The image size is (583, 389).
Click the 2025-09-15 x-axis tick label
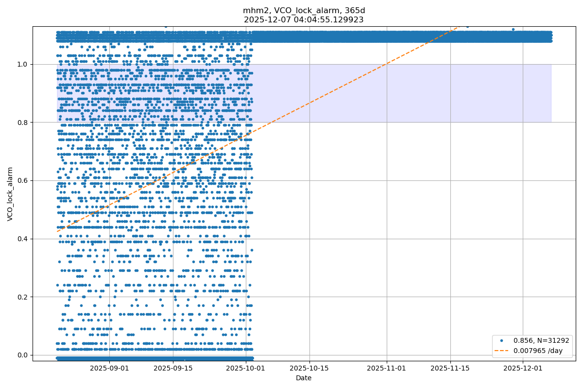(x=173, y=368)
